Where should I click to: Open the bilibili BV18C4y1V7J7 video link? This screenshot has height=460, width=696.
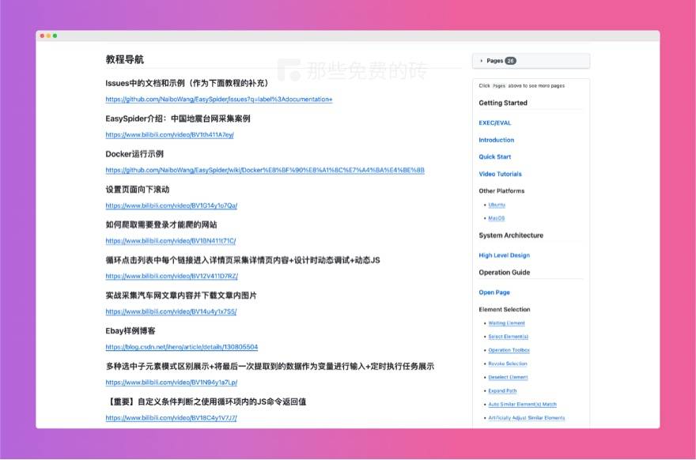pyautogui.click(x=171, y=418)
